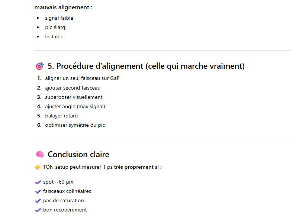Click the checkmark next to spot ~60 µm
The height and width of the screenshot is (223, 299).
tap(38, 182)
